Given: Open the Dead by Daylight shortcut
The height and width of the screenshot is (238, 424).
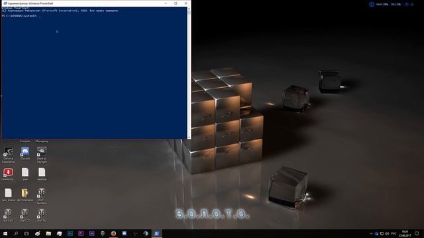Looking at the screenshot, I should (42, 155).
